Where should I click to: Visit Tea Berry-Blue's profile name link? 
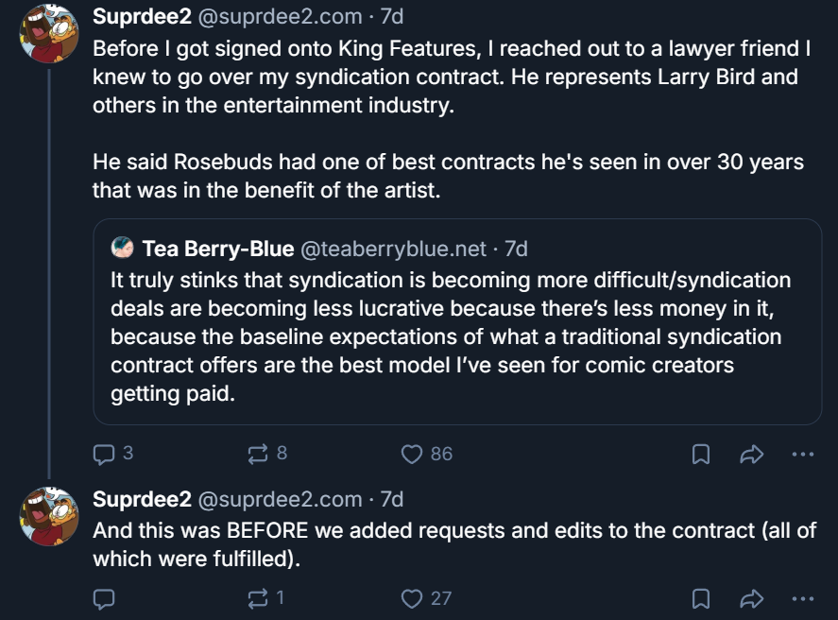(x=217, y=250)
